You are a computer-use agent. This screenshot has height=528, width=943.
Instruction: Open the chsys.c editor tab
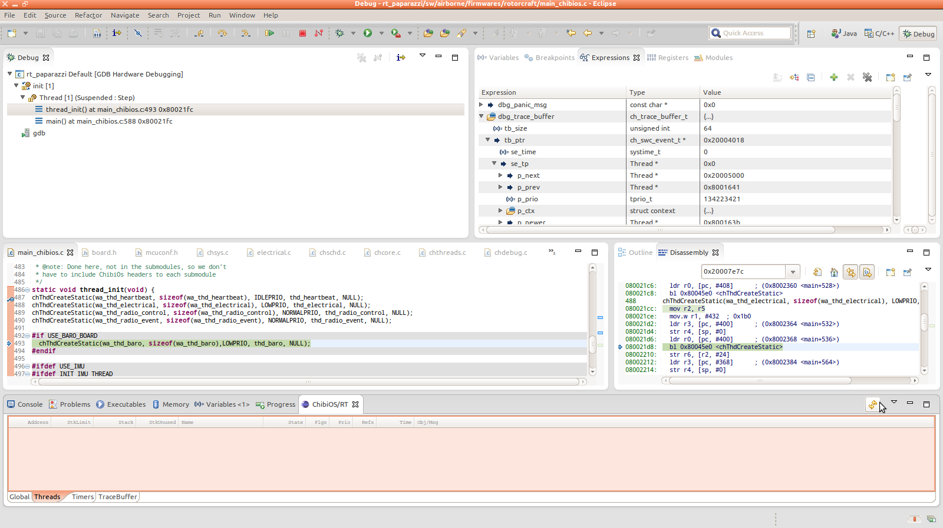[212, 253]
